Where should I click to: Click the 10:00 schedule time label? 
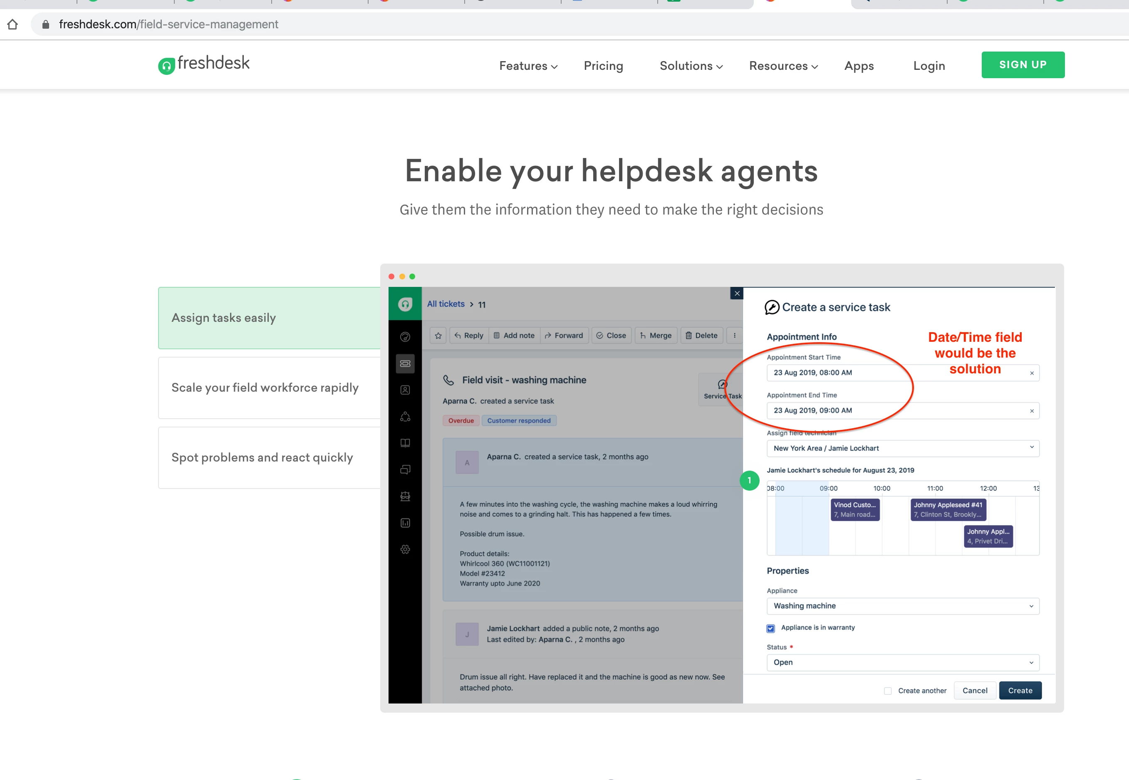coord(881,488)
